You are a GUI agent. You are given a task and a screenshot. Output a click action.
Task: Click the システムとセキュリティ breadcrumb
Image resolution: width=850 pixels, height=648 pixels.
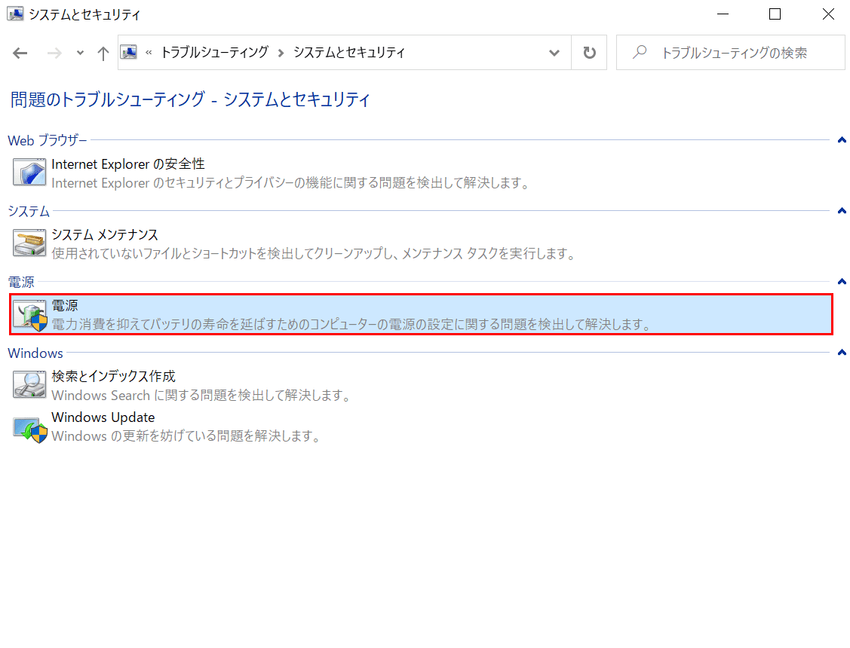[349, 52]
